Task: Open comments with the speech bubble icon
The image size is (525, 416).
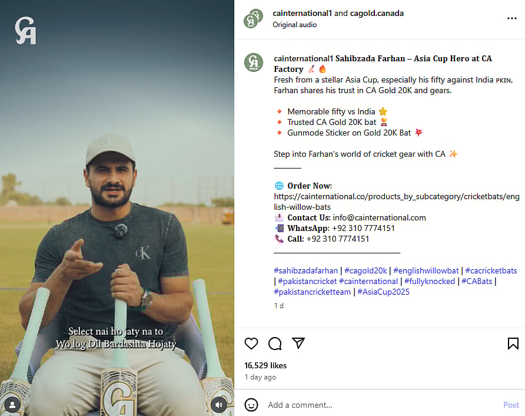Action: [275, 344]
